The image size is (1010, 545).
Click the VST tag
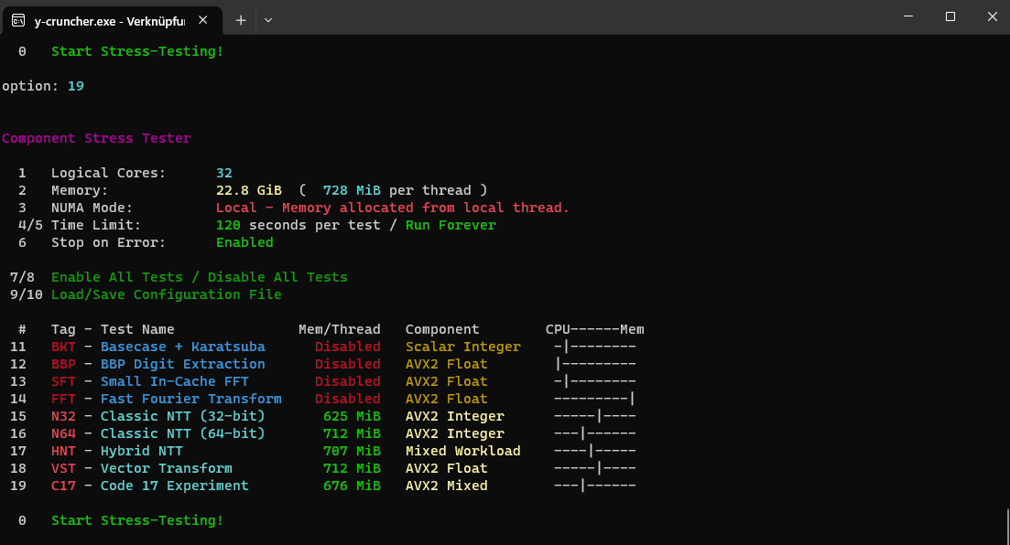point(63,468)
